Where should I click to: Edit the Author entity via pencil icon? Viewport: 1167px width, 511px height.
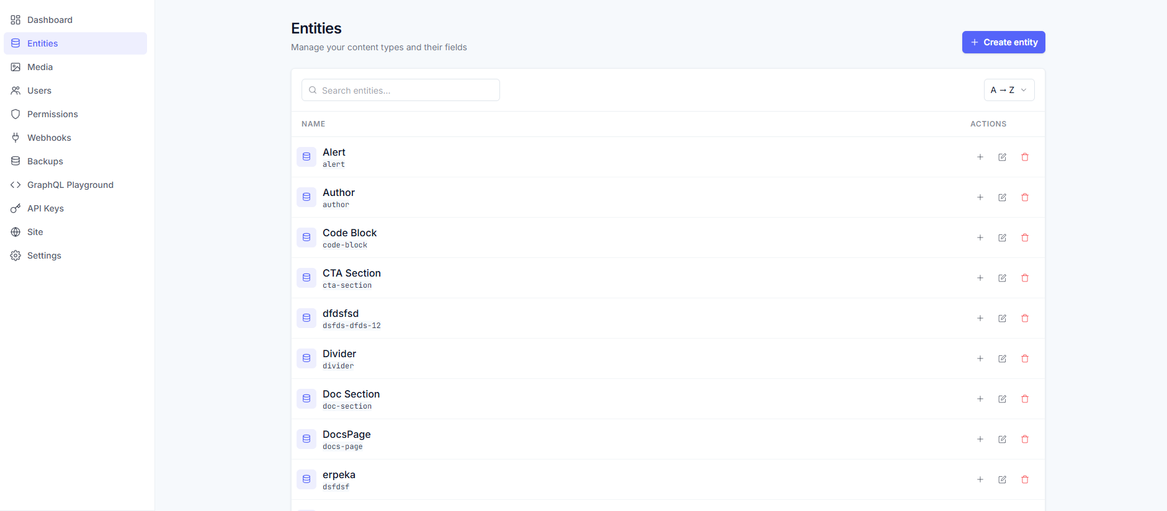click(1002, 197)
